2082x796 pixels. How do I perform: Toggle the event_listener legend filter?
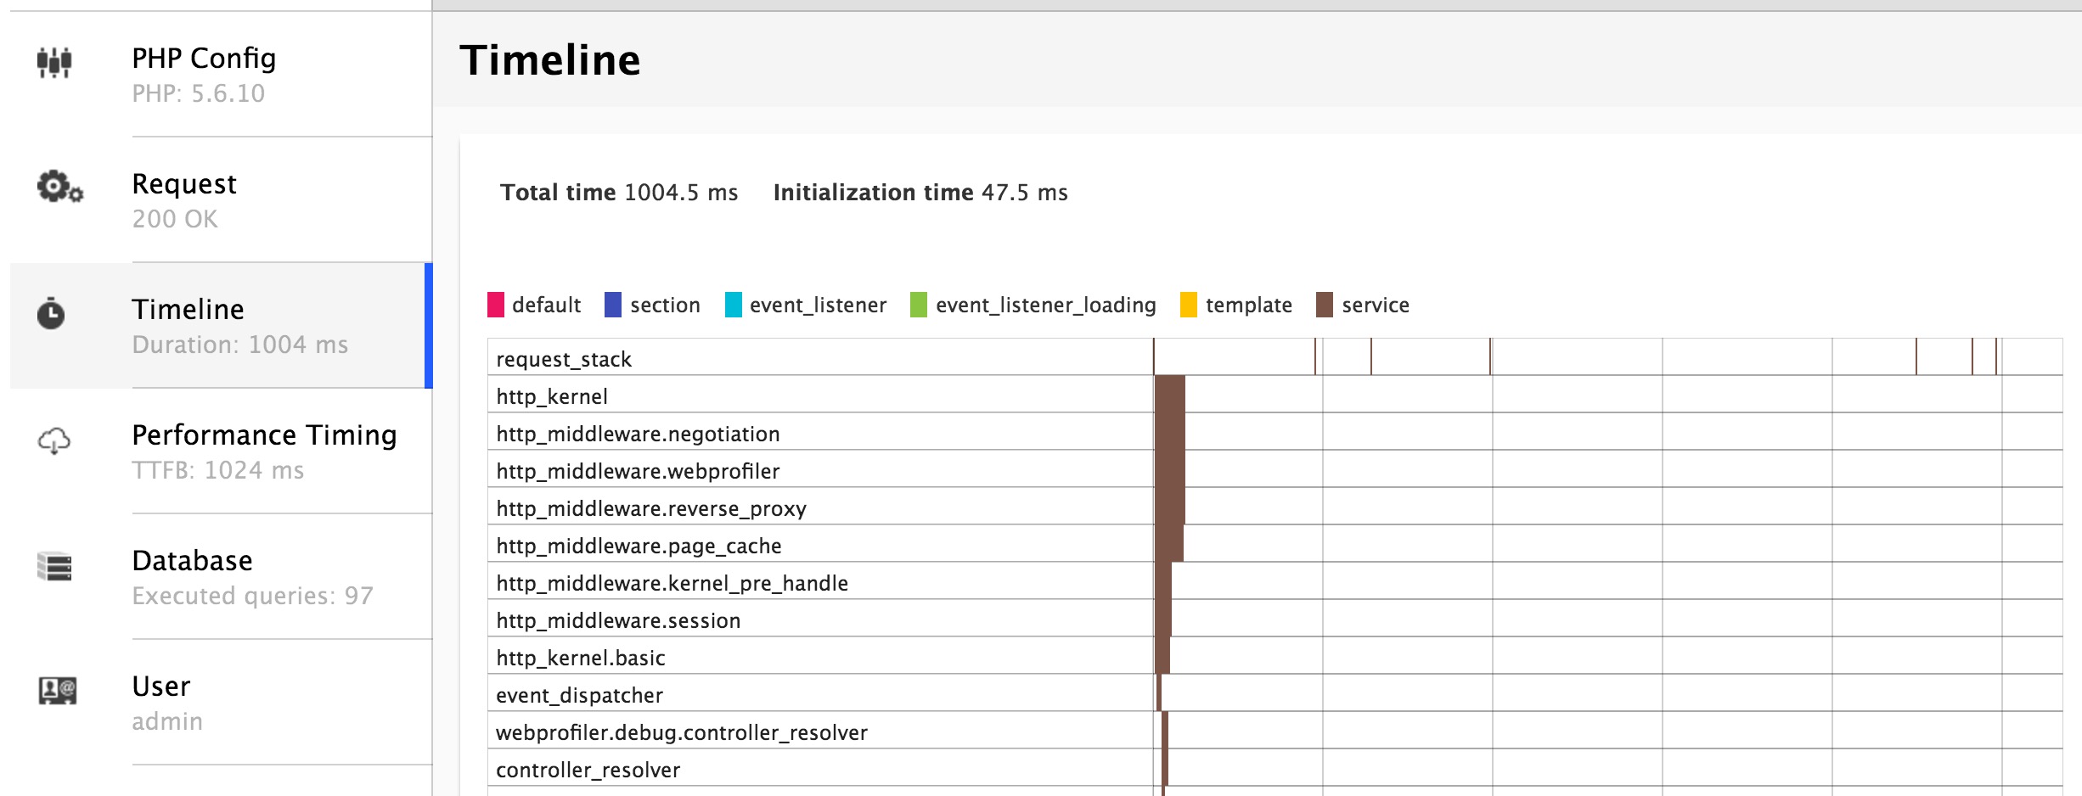point(732,305)
